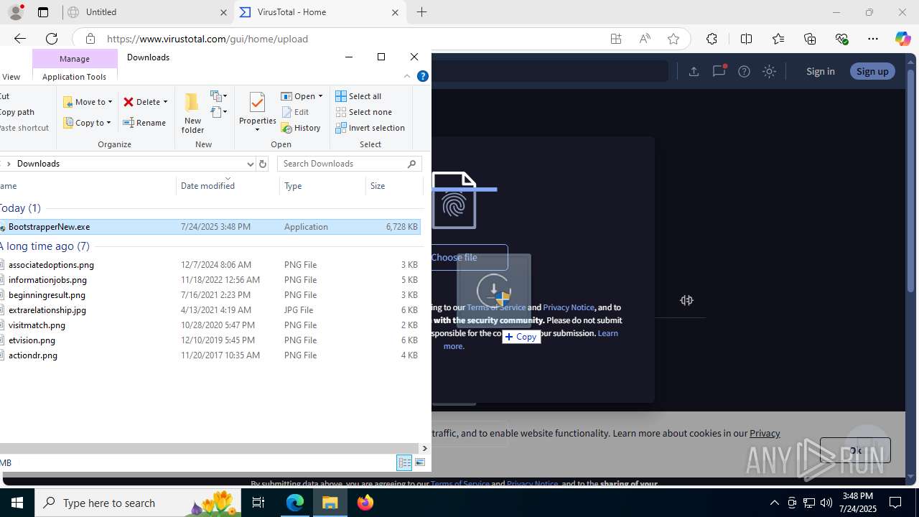Start Read aloud from address bar

pyautogui.click(x=645, y=39)
